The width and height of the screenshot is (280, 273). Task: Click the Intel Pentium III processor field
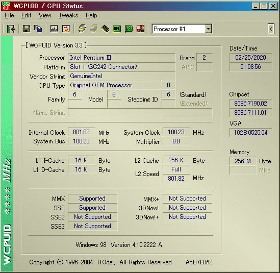[121, 58]
